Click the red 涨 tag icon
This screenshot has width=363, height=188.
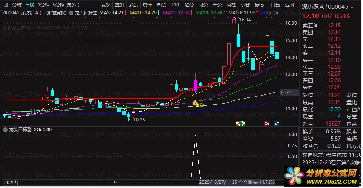pyautogui.click(x=267, y=123)
